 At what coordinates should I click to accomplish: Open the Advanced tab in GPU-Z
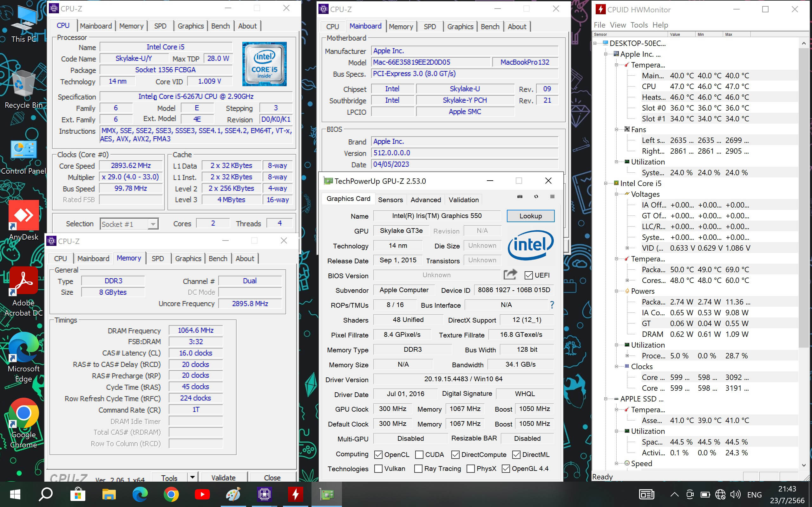click(x=425, y=200)
